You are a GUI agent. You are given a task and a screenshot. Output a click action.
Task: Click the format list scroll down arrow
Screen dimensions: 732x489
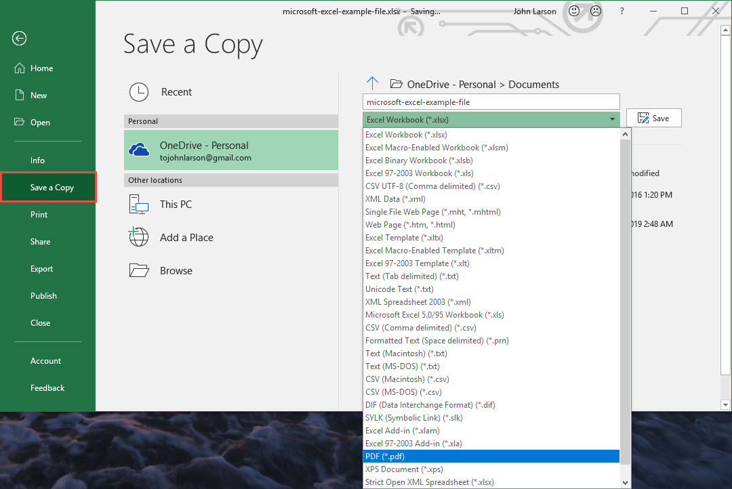coord(625,482)
